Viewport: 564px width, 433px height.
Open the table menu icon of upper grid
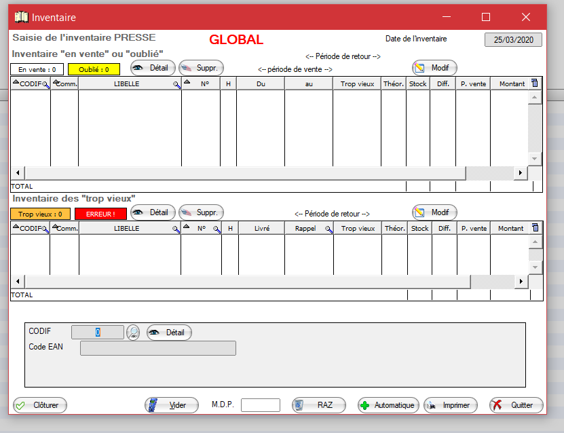click(535, 83)
